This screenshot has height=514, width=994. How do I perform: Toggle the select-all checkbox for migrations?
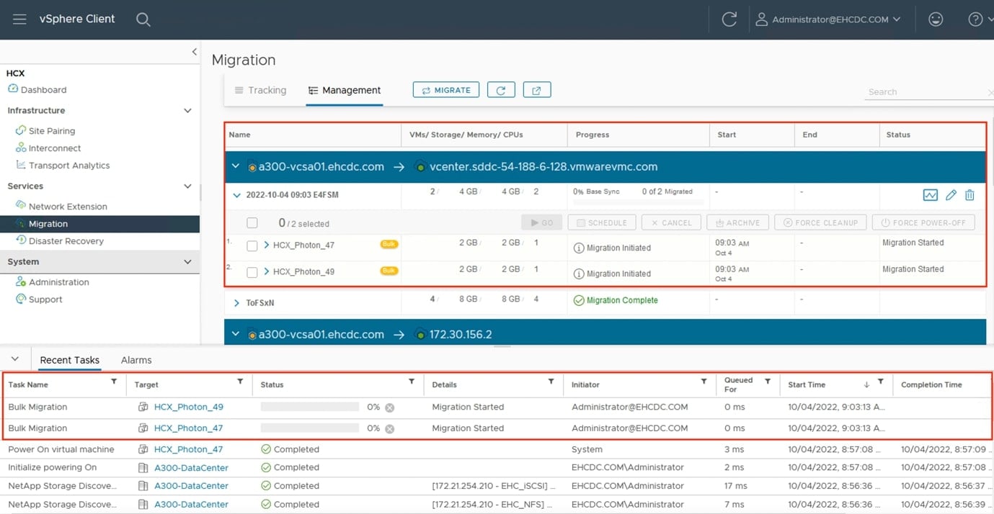pos(252,223)
